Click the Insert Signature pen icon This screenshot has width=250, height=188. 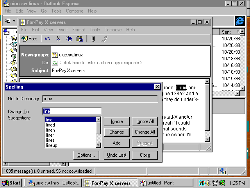tap(104, 39)
